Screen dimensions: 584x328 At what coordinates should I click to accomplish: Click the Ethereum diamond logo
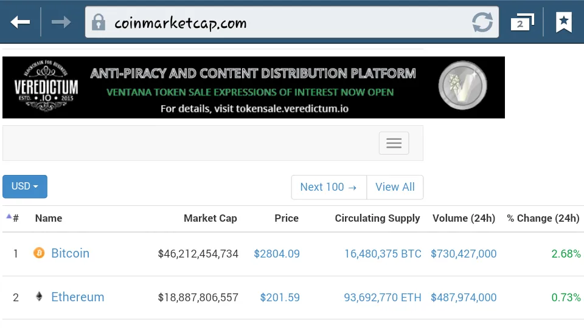coord(39,296)
